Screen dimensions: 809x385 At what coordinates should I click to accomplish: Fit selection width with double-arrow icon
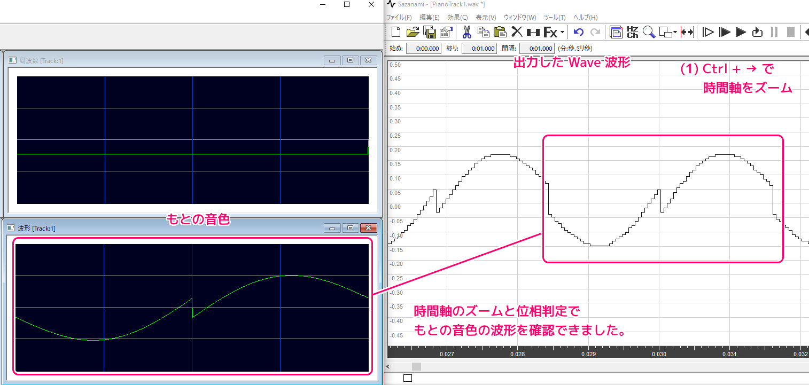click(687, 32)
